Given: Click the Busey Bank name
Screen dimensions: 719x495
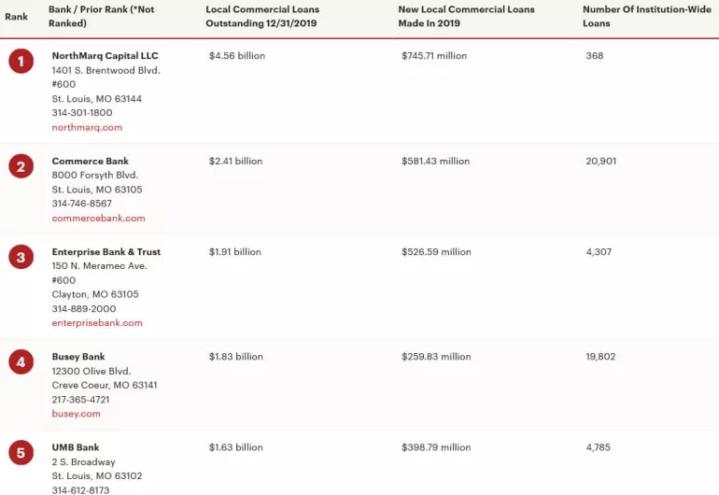Looking at the screenshot, I should [x=78, y=356].
